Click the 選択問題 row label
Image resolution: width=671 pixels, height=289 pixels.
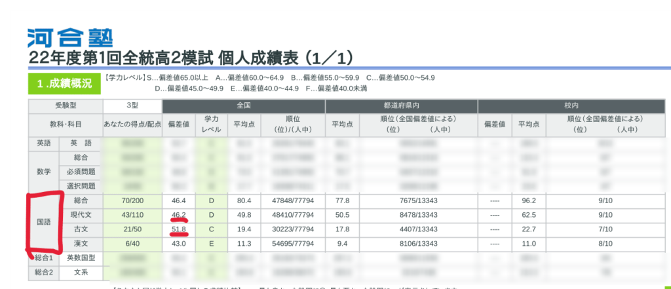(81, 186)
